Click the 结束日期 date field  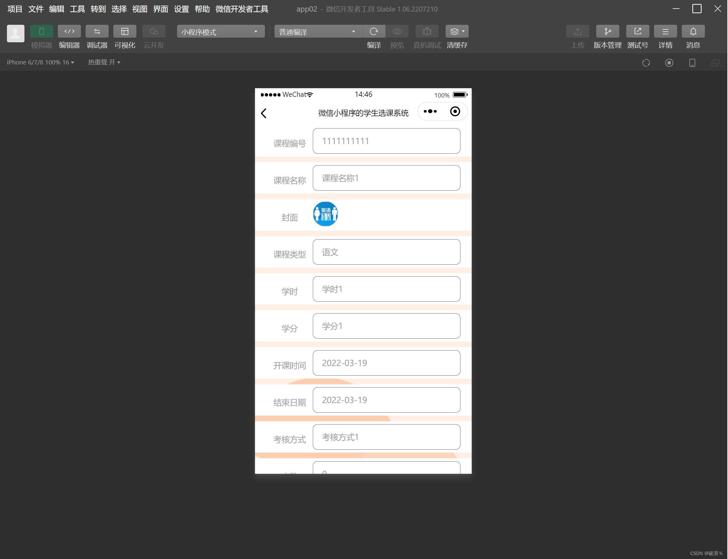(x=387, y=400)
